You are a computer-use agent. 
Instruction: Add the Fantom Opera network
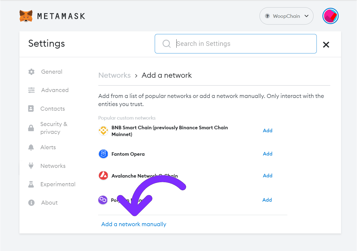coord(268,154)
